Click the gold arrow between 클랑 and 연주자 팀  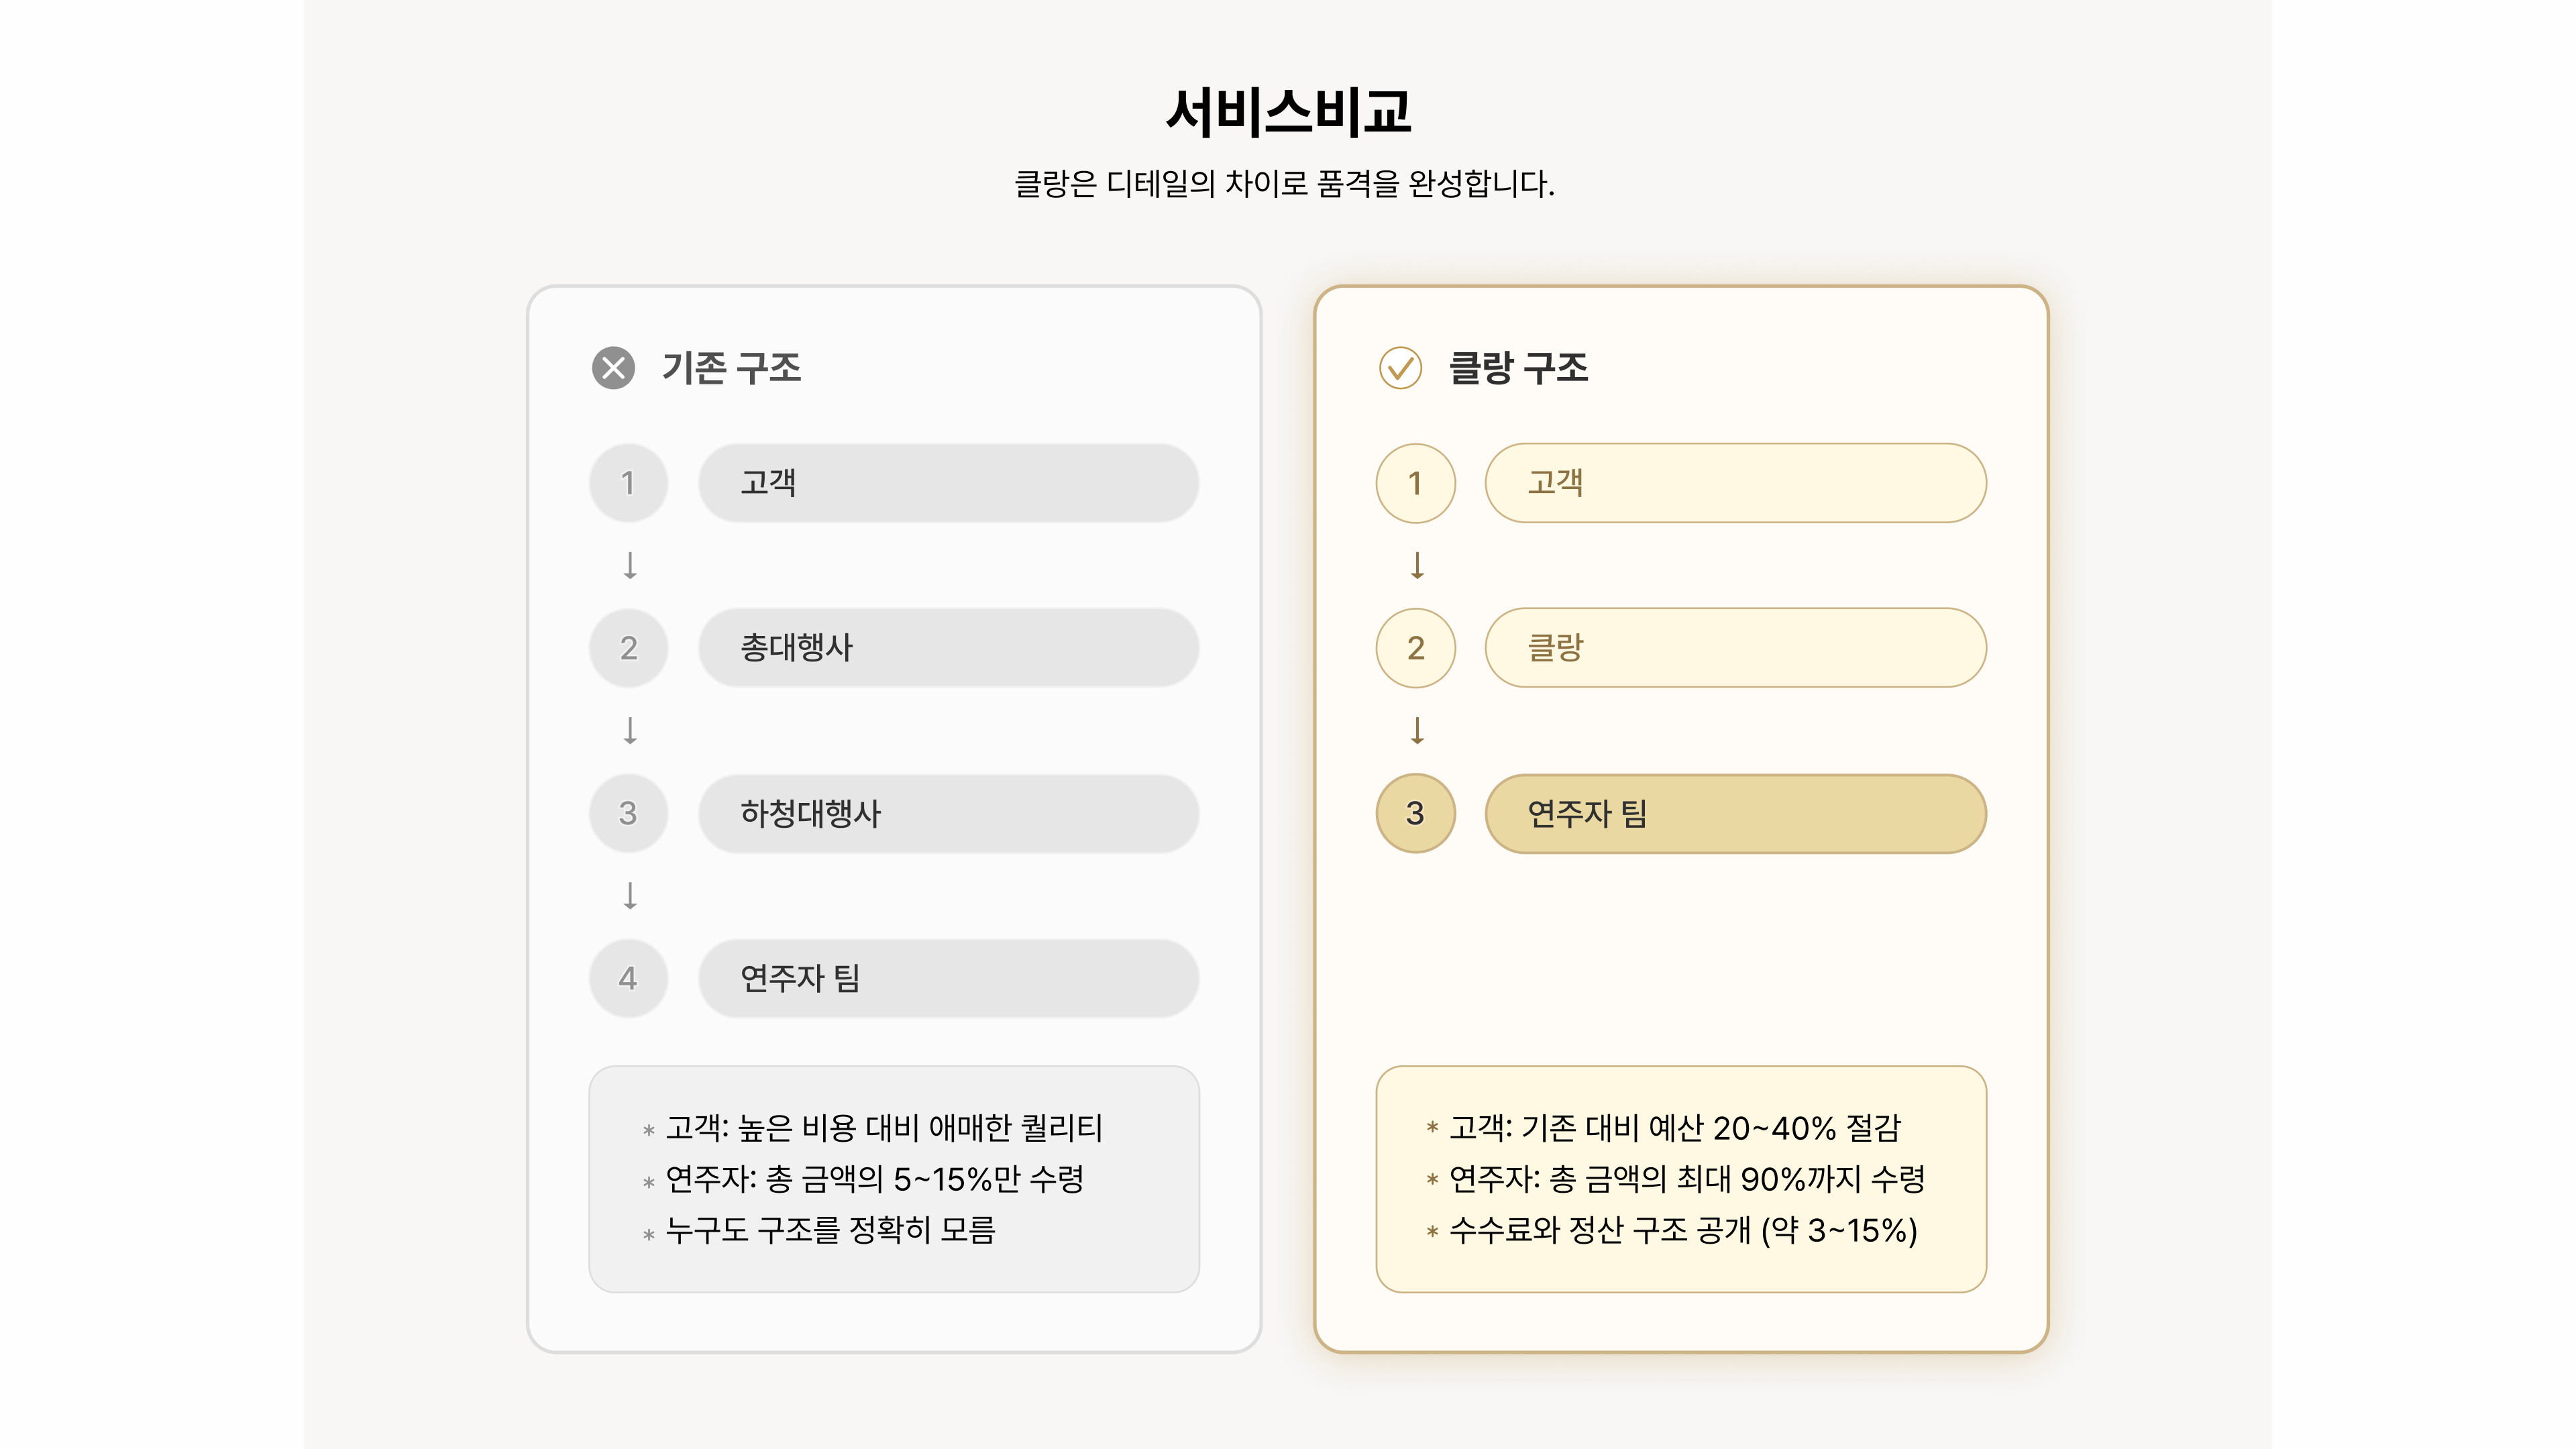tap(1417, 730)
